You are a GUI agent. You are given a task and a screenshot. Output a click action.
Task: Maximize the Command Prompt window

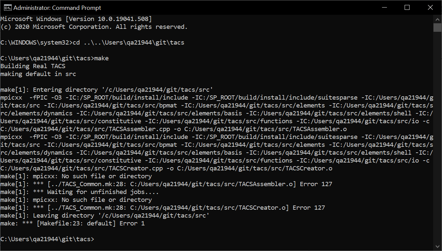point(407,8)
